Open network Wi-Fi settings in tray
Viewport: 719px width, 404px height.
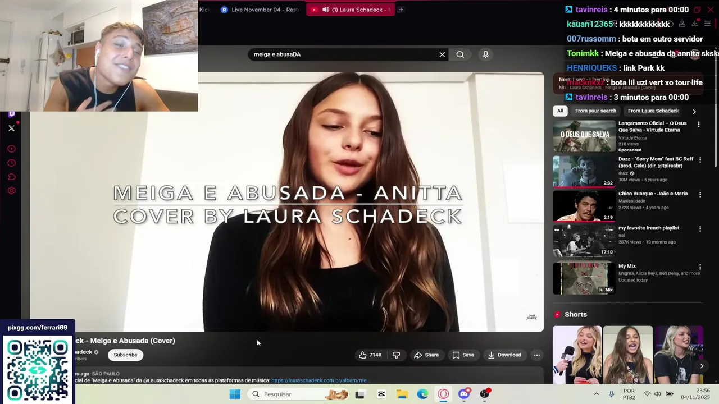(647, 394)
